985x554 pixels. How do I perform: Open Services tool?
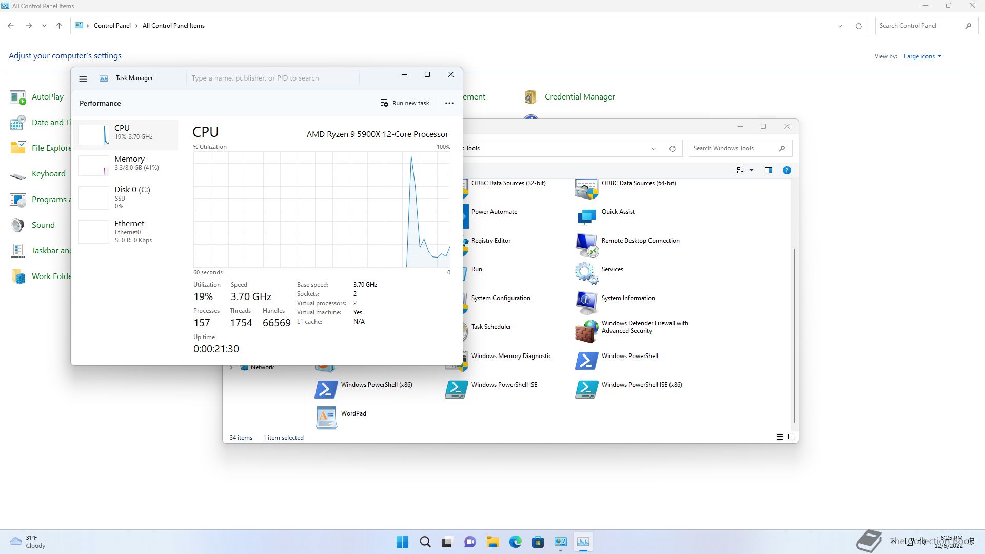click(x=599, y=273)
